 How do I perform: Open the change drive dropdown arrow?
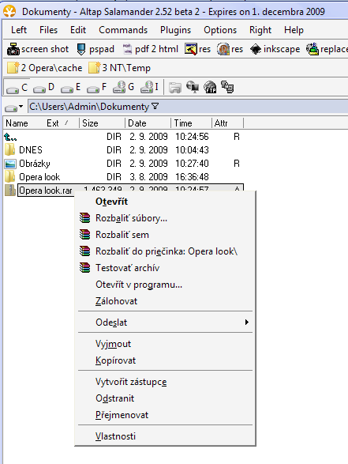point(21,106)
